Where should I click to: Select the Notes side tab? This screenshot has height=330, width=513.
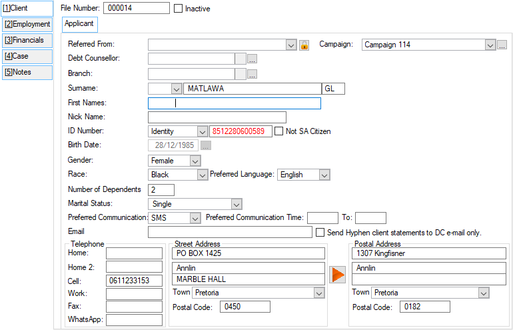(27, 72)
